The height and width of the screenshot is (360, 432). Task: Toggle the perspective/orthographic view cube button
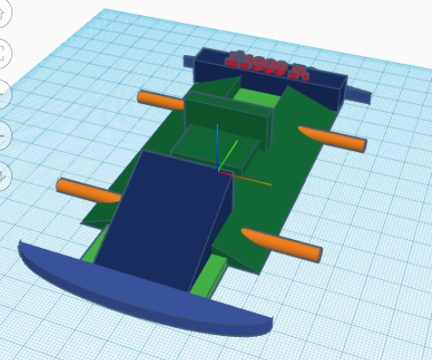pos(2,176)
